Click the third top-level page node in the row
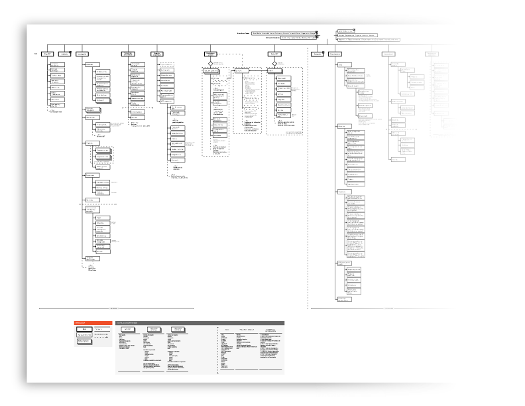The image size is (525, 406). pyautogui.click(x=83, y=53)
